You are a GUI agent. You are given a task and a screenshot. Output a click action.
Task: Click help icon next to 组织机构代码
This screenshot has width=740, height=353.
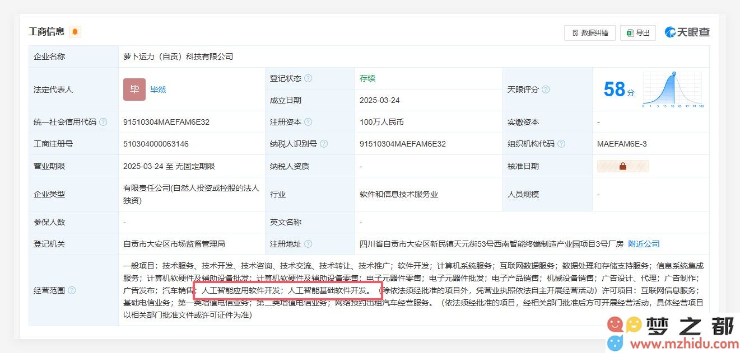click(x=561, y=144)
